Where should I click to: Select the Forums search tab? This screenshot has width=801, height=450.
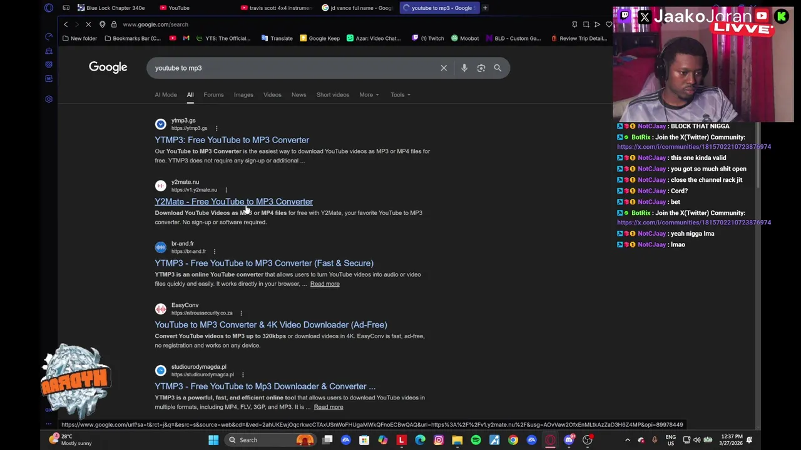[x=213, y=94]
